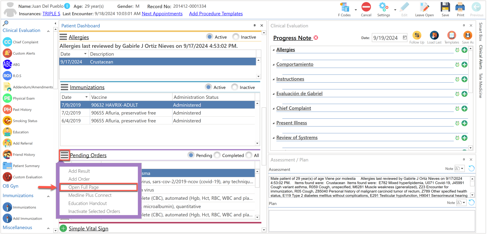The height and width of the screenshot is (235, 487).
Task: Open the Allergies hamburger menu
Action: (x=63, y=37)
